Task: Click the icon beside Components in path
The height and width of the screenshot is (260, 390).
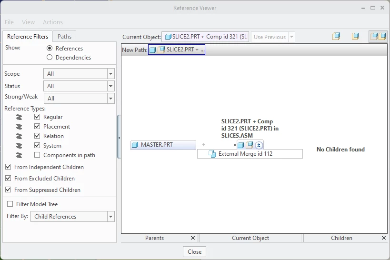Action: tap(19, 155)
